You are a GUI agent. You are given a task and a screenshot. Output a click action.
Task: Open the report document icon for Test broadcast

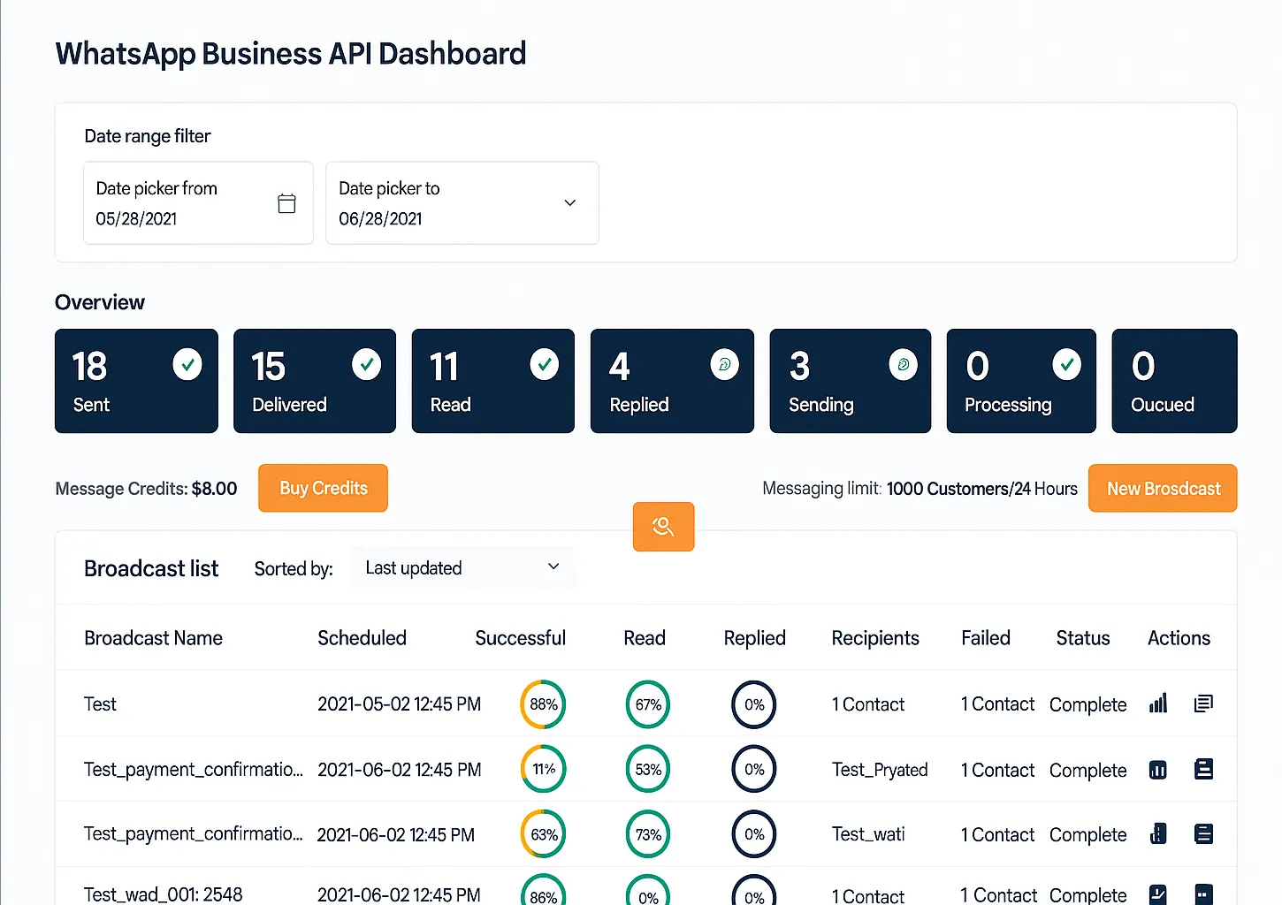pyautogui.click(x=1203, y=703)
